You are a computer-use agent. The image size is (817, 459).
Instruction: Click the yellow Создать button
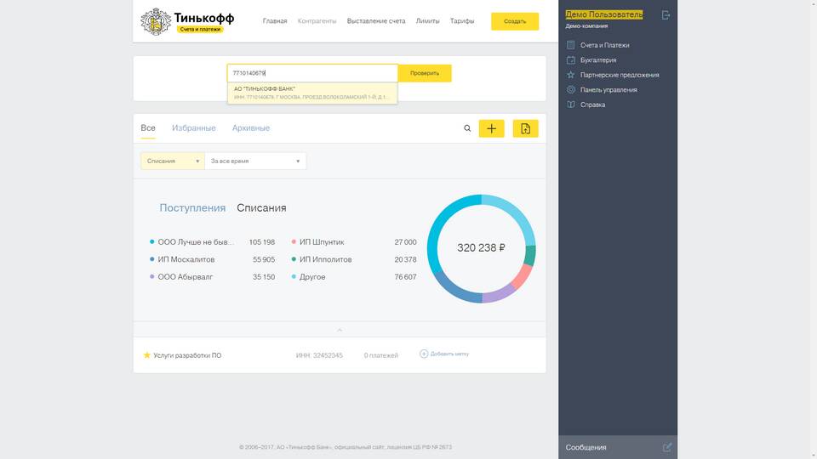[x=515, y=21]
